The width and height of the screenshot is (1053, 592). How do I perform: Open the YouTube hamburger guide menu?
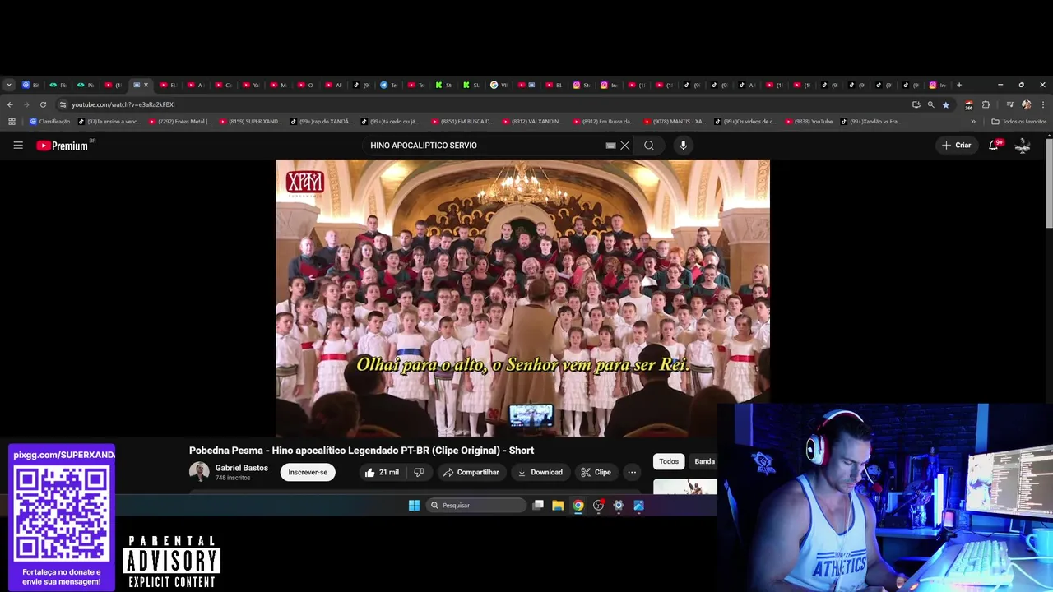click(18, 146)
